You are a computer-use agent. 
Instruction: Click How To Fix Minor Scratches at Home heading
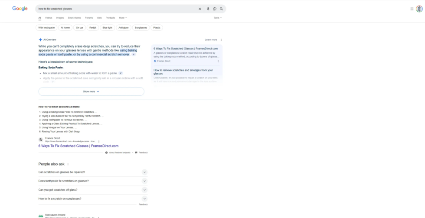(x=59, y=107)
